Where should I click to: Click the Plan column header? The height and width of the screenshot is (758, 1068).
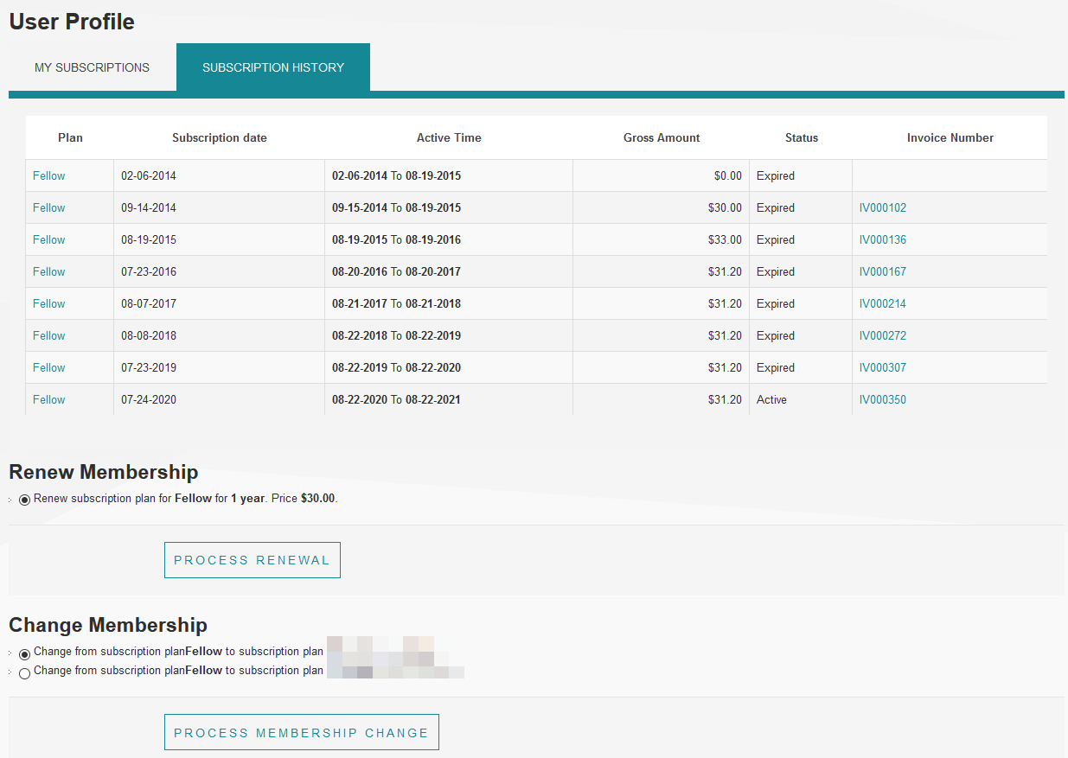pyautogui.click(x=71, y=137)
